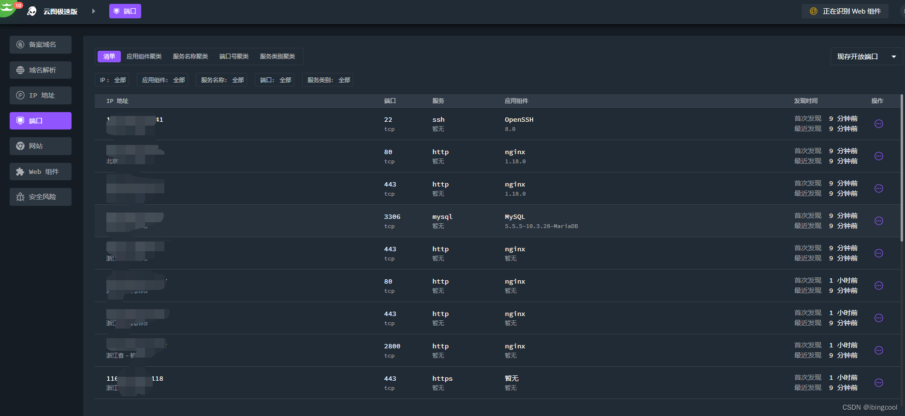Open the Web 组件 sidebar section
The width and height of the screenshot is (905, 416).
coord(41,172)
